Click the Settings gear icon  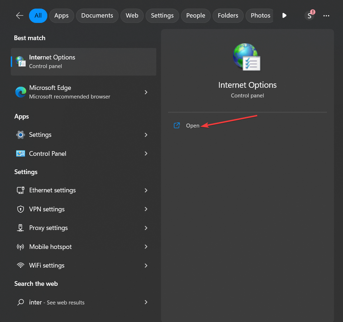pyautogui.click(x=20, y=135)
